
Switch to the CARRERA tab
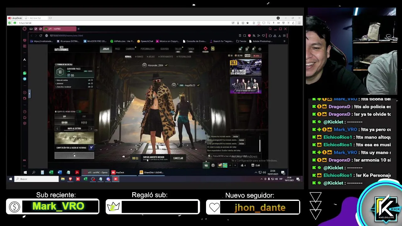(x=130, y=49)
